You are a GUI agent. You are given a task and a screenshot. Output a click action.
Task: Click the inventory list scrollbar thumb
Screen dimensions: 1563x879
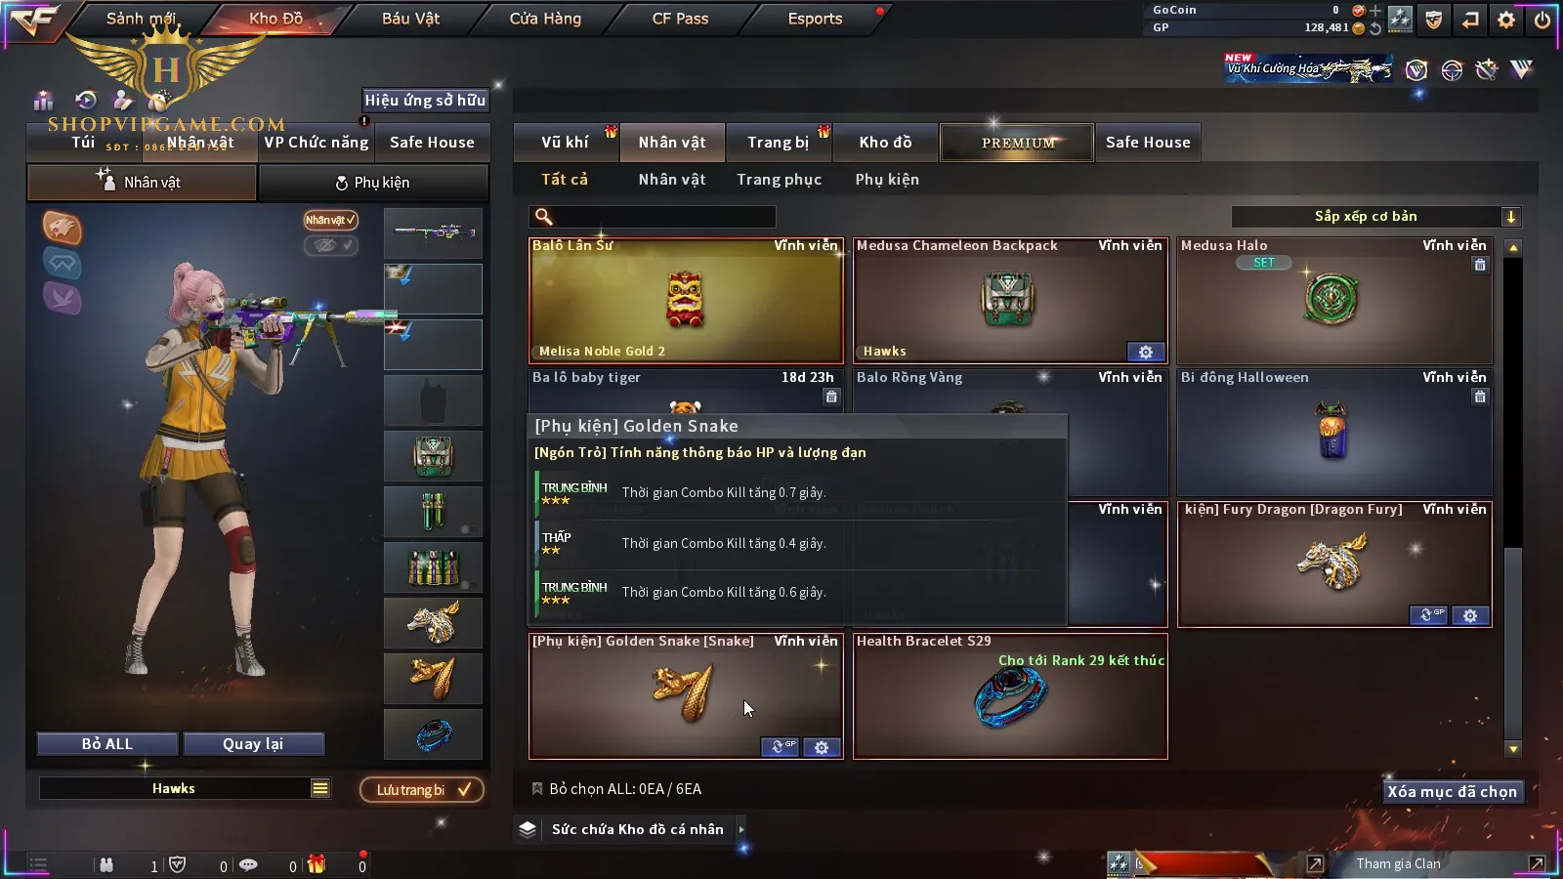pyautogui.click(x=1513, y=645)
